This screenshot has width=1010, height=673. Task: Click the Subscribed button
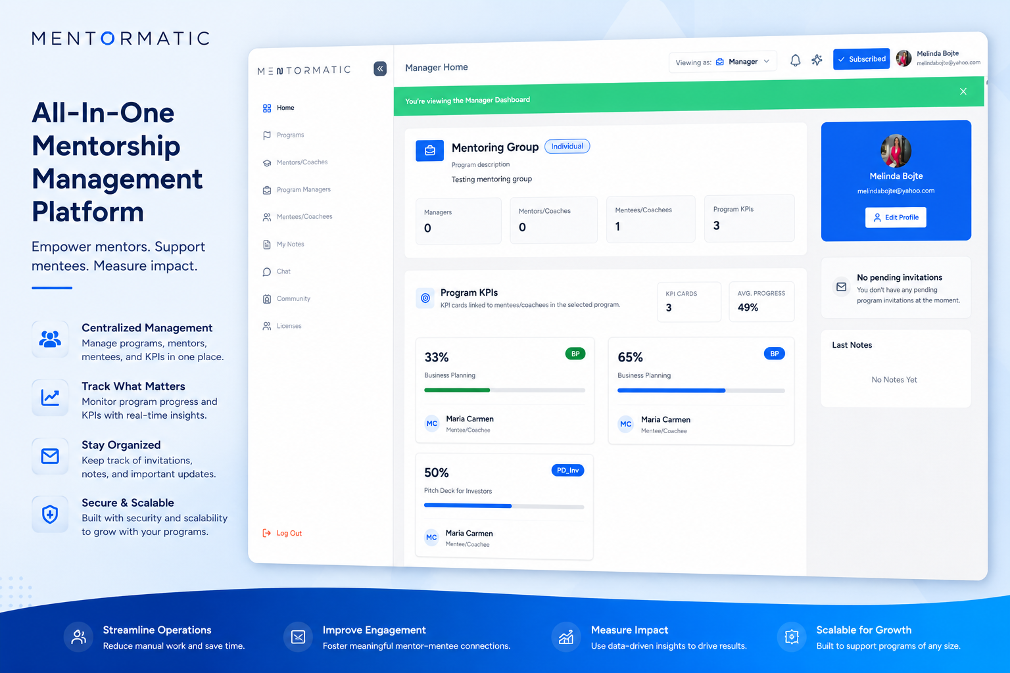point(861,59)
